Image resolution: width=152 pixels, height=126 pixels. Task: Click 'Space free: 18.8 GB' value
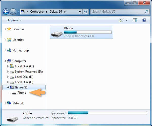72,118
